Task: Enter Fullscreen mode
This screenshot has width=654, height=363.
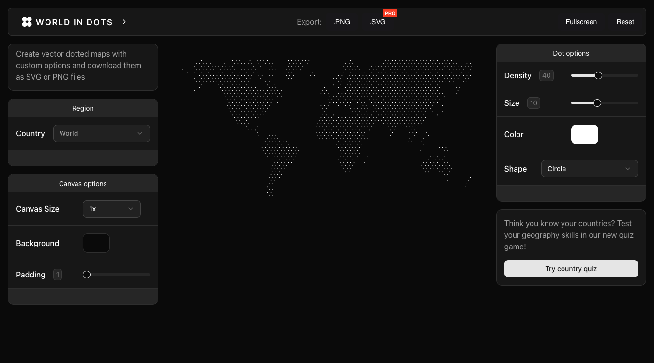Action: [x=581, y=21]
